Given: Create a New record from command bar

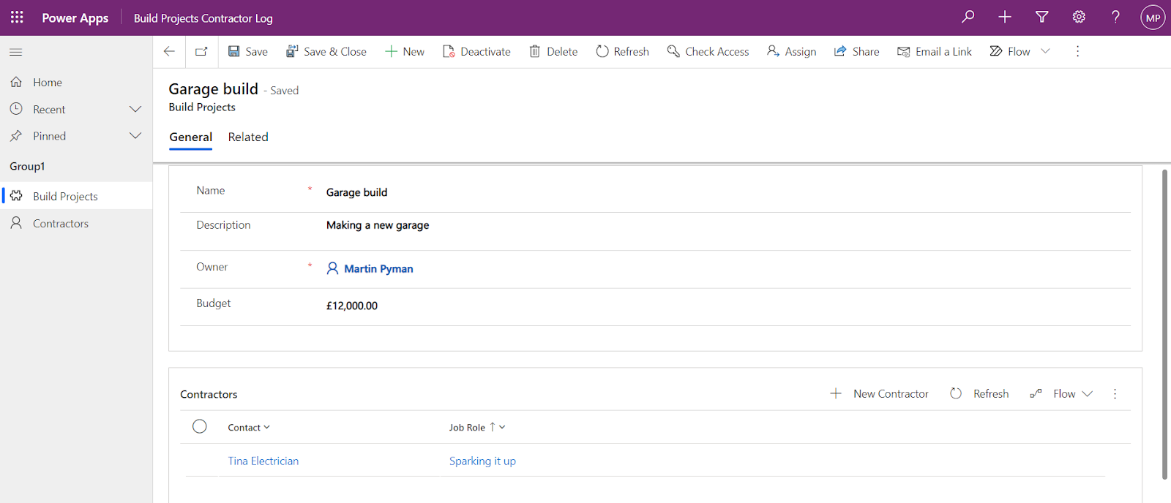Looking at the screenshot, I should [x=405, y=51].
